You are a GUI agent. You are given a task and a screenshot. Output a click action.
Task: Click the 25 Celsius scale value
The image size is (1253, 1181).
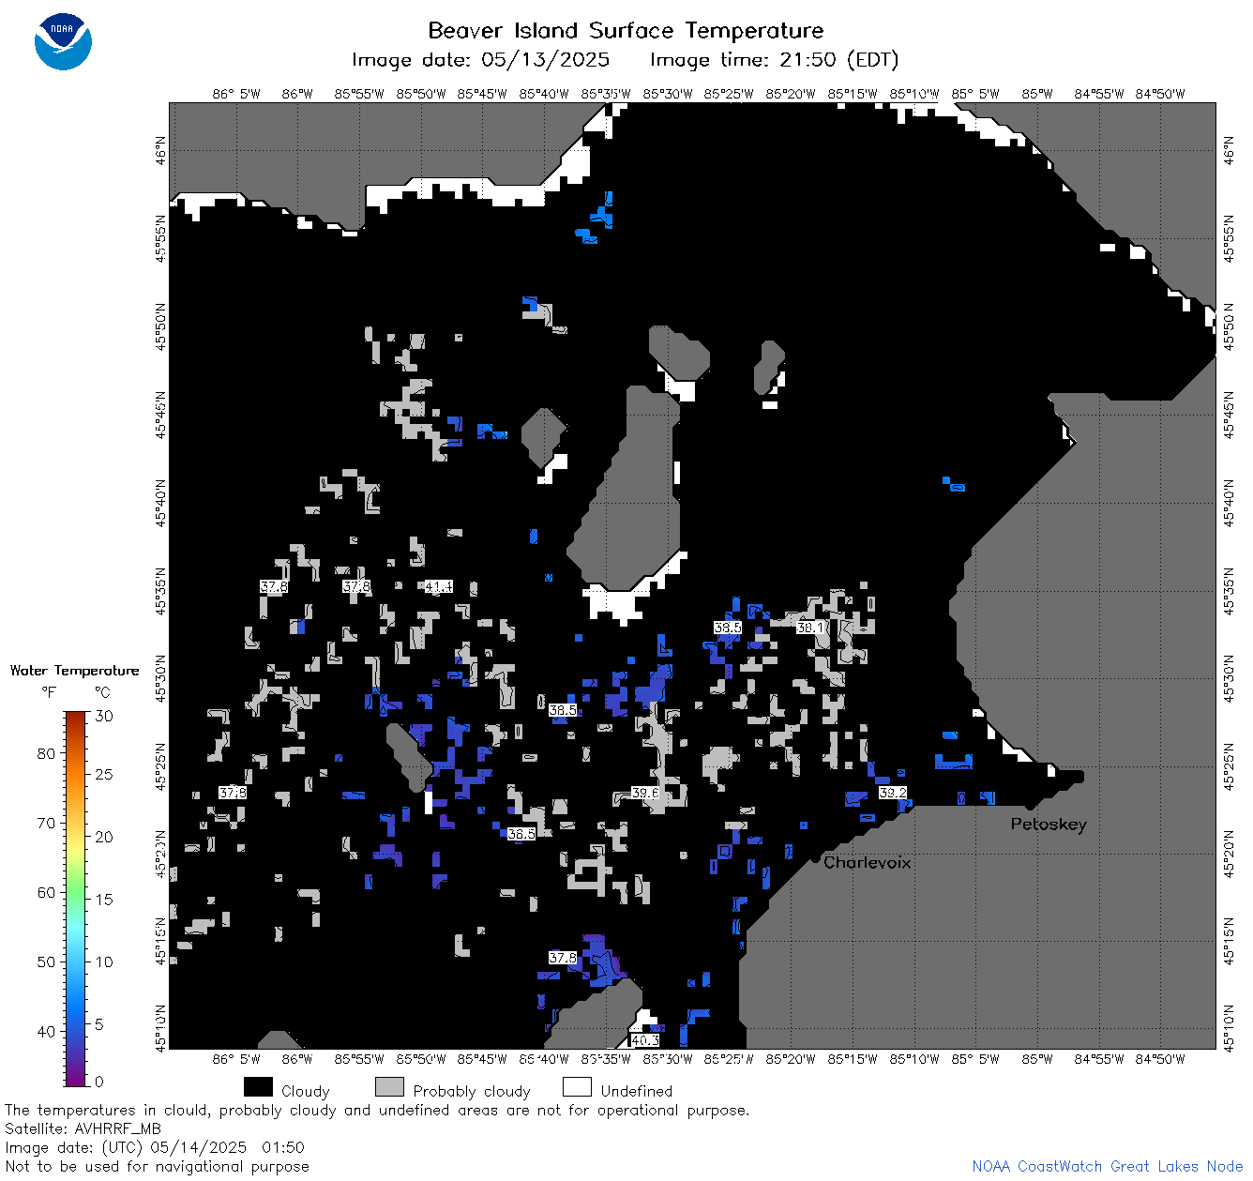103,774
